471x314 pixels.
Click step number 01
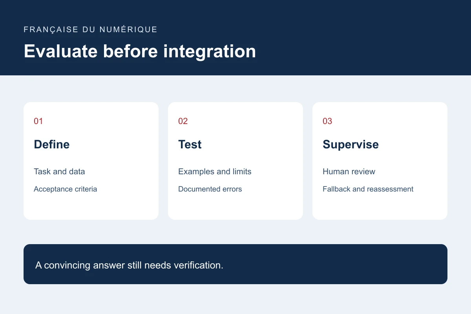tap(38, 121)
